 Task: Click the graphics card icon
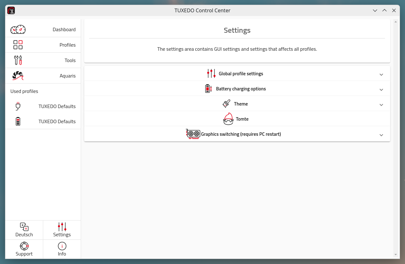[193, 134]
